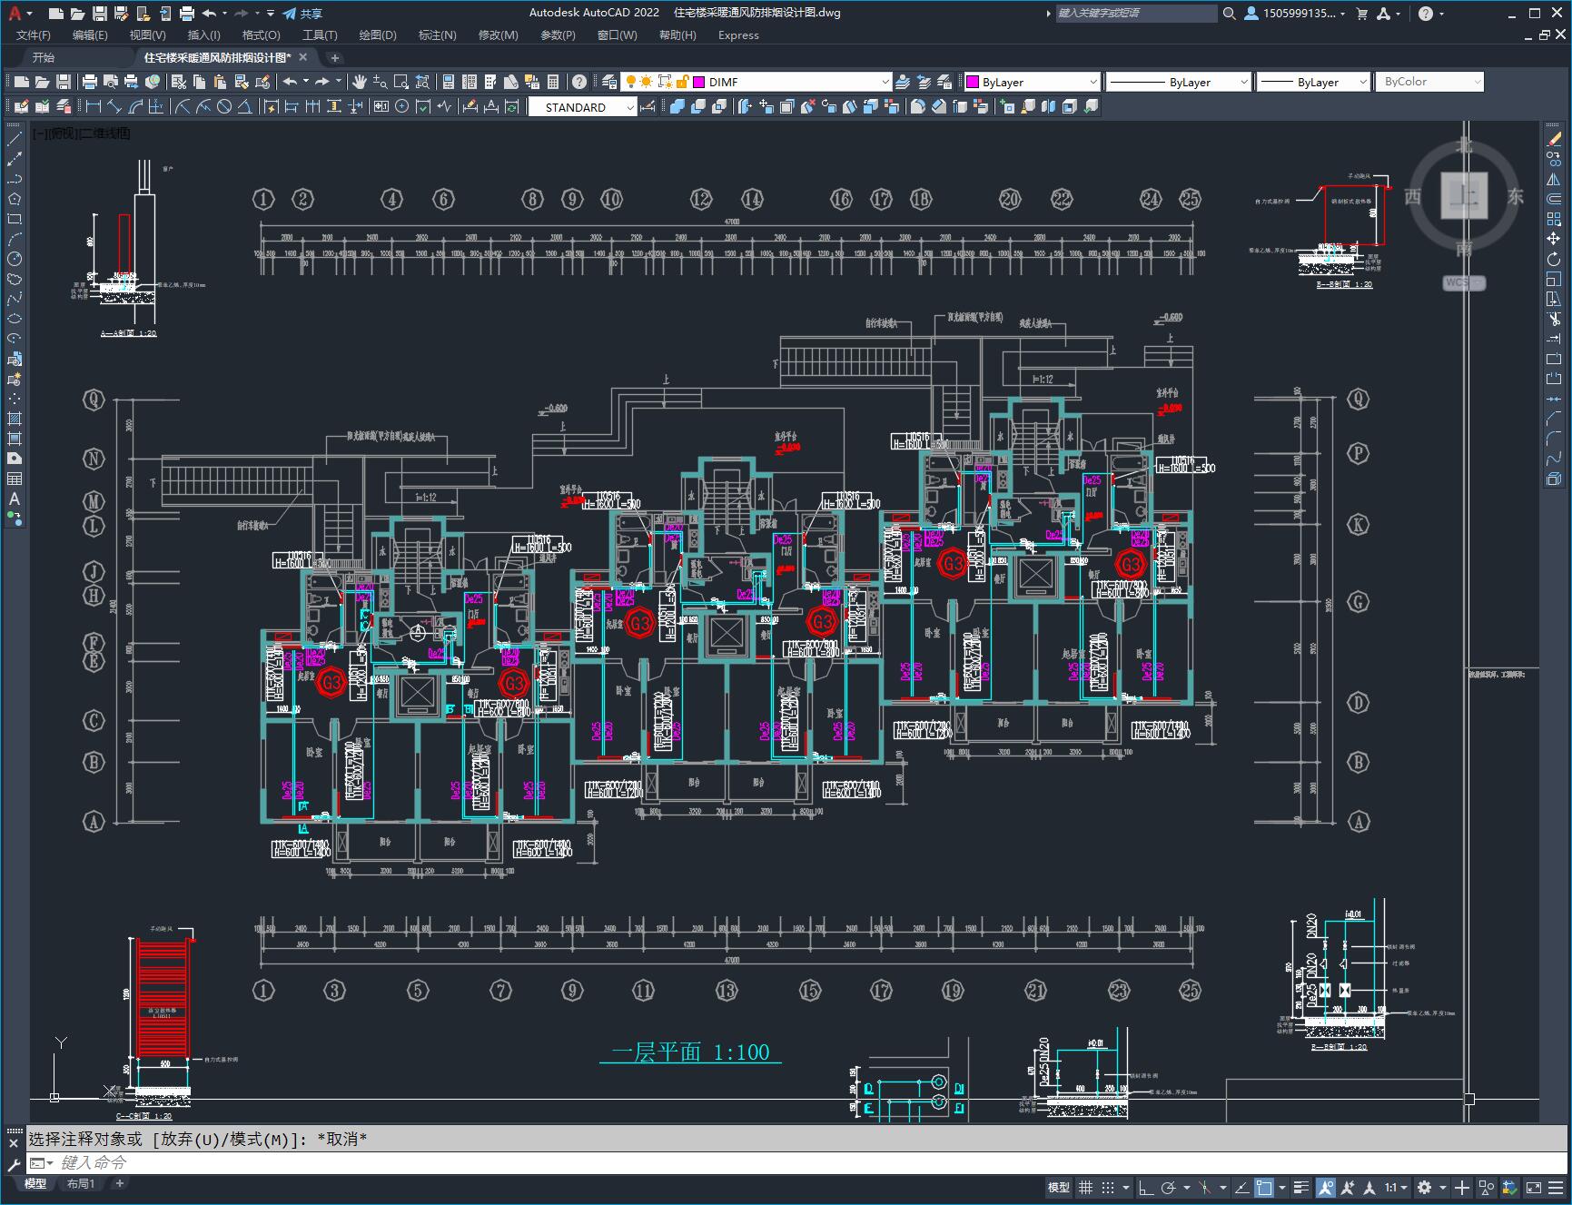
Task: Click the WCS label under the ViewCube
Action: (1463, 282)
